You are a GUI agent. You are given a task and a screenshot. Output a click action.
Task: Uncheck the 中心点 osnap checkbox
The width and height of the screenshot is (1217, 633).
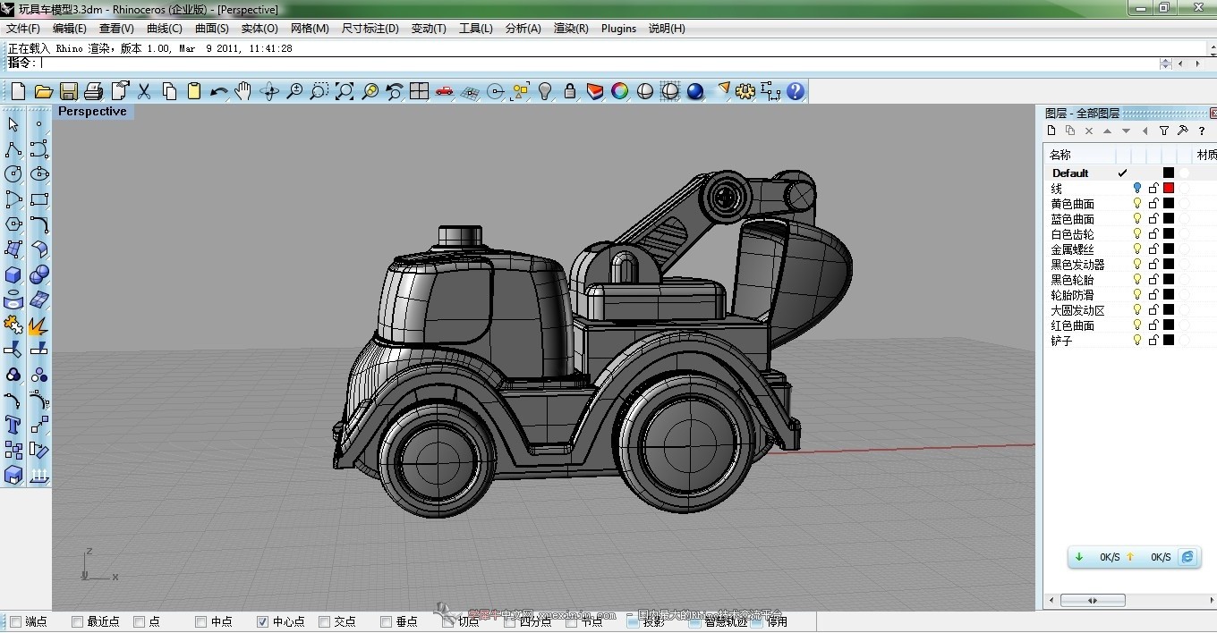262,621
